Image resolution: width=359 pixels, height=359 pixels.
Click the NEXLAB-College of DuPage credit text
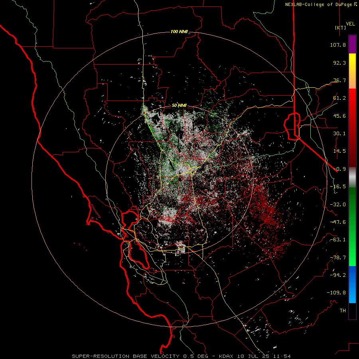[x=321, y=4]
